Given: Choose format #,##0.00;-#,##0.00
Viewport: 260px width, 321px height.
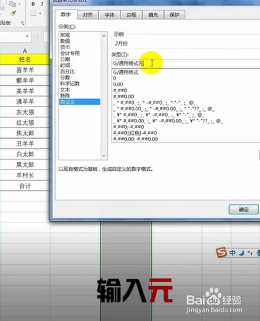Looking at the screenshot, I should 136,139.
